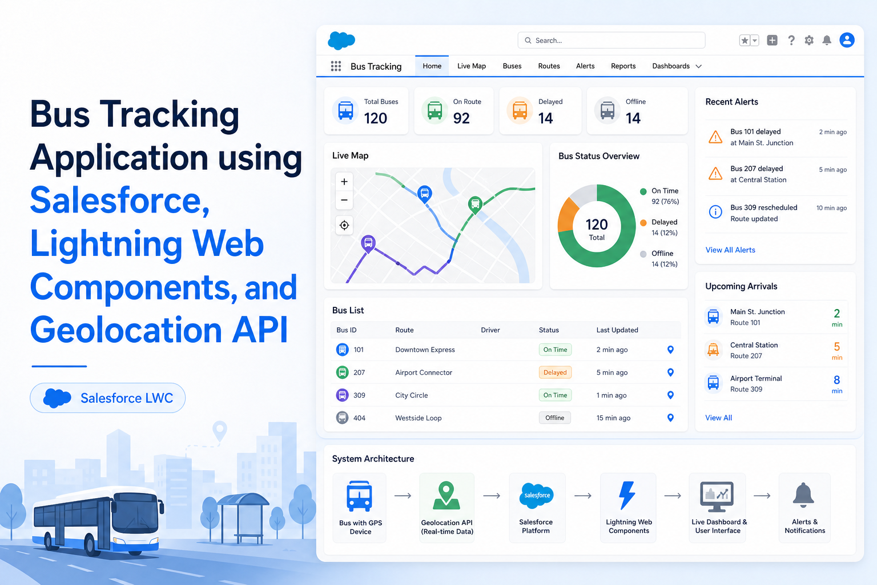Click the bus 309 row icon
Screen dimensions: 877x585
click(342, 395)
